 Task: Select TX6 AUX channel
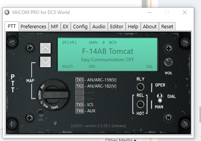point(85,111)
